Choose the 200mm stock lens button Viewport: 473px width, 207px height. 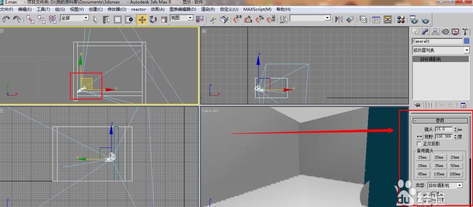click(455, 174)
